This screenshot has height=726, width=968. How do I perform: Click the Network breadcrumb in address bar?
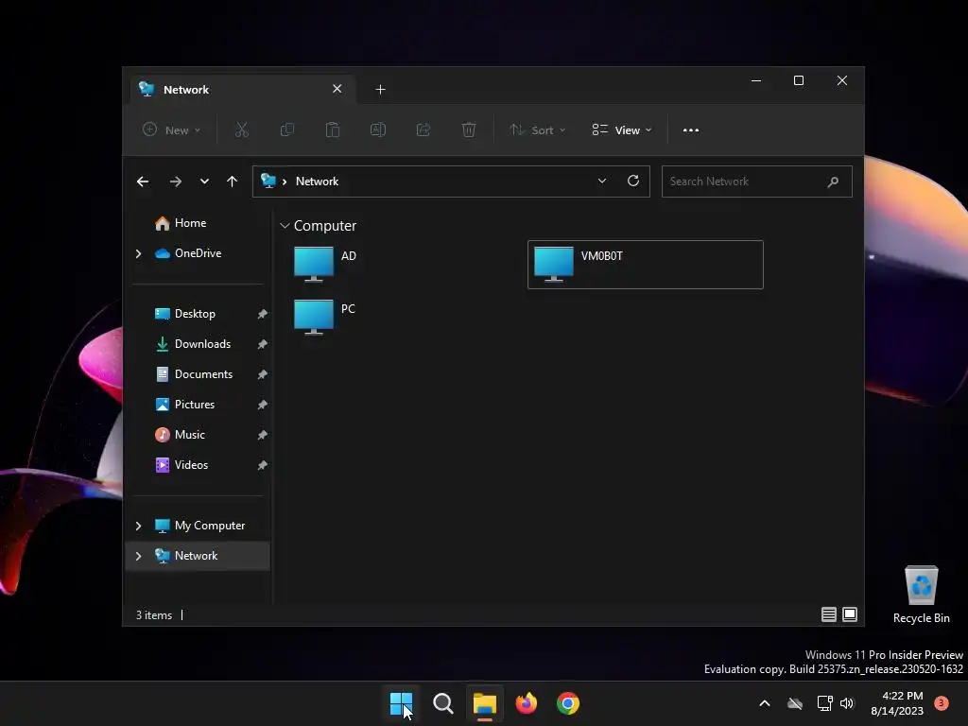[x=318, y=181]
